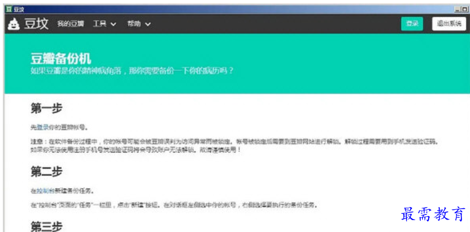Click the banner subtitle starting with 如果豆瓣是你的
The height and width of the screenshot is (232, 470).
click(132, 71)
